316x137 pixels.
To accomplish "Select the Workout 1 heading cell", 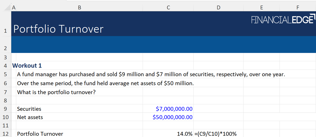I will [x=27, y=65].
